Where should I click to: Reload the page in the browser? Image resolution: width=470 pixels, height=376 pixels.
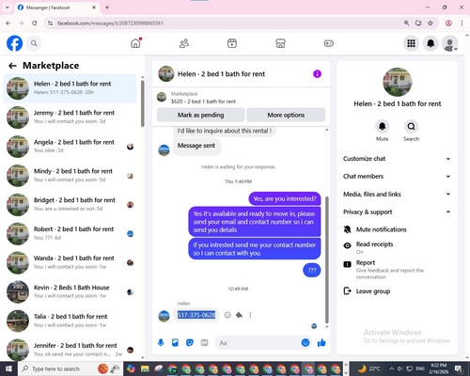pos(35,23)
